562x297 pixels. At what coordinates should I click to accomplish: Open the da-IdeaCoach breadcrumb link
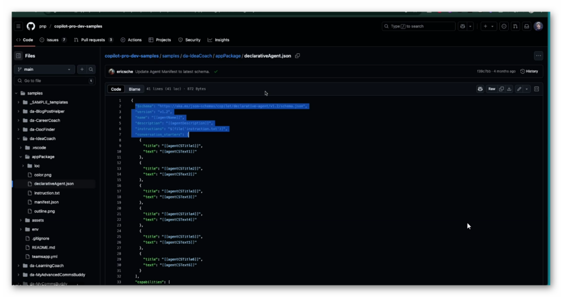click(198, 56)
